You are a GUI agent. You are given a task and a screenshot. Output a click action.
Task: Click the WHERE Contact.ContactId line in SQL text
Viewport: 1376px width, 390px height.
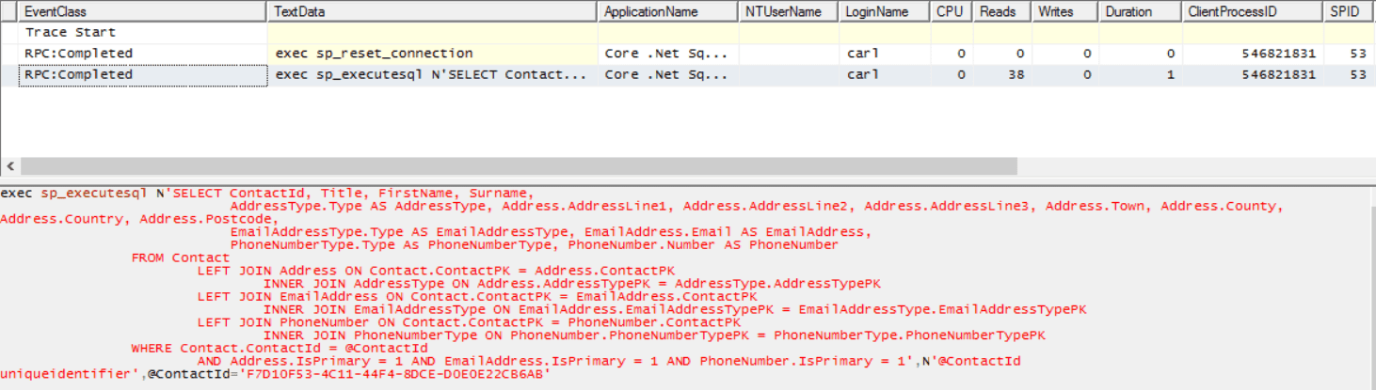280,348
